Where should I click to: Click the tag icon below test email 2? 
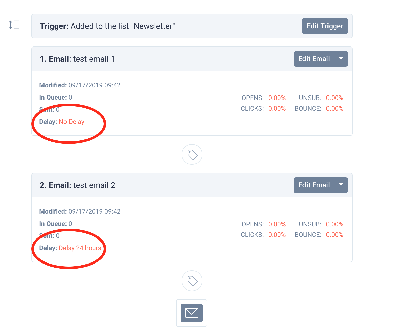click(x=192, y=281)
